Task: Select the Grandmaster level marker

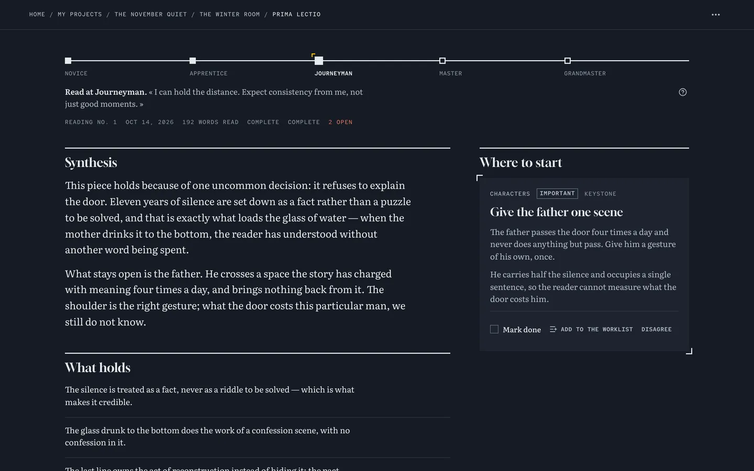Action: coord(568,61)
